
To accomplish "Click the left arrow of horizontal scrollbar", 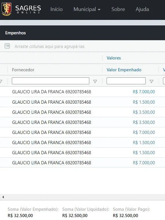I will coord(3,197).
